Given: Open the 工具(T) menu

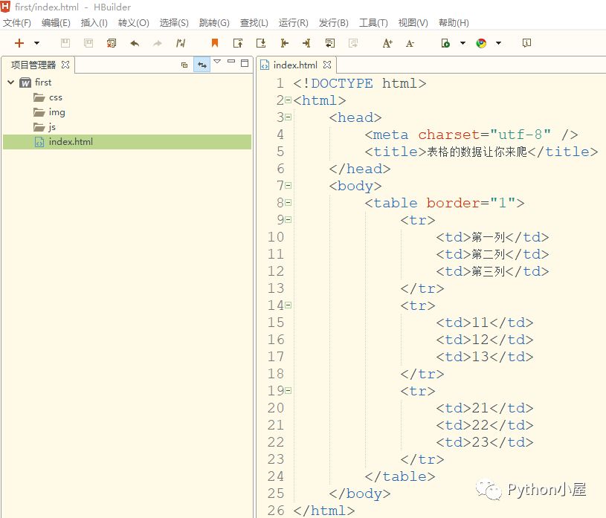Looking at the screenshot, I should [373, 23].
